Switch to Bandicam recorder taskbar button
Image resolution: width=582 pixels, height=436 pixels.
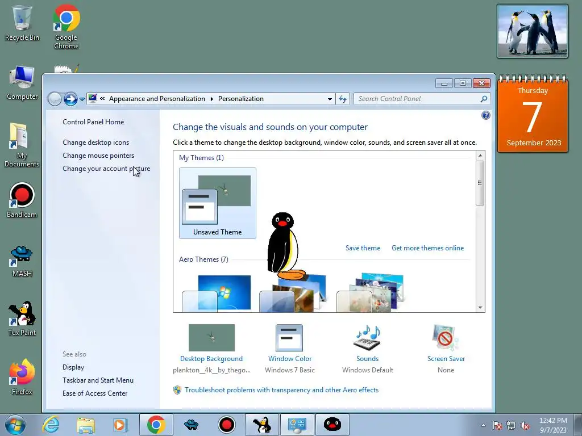click(226, 425)
